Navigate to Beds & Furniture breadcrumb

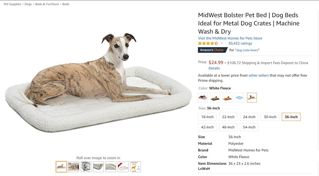(47, 4)
